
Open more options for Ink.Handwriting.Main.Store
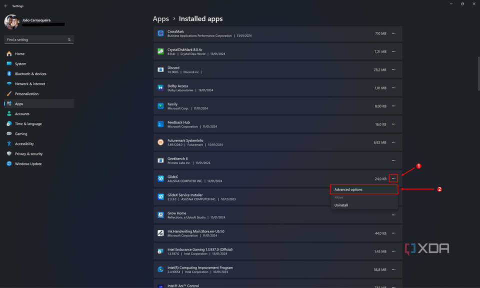(393, 233)
